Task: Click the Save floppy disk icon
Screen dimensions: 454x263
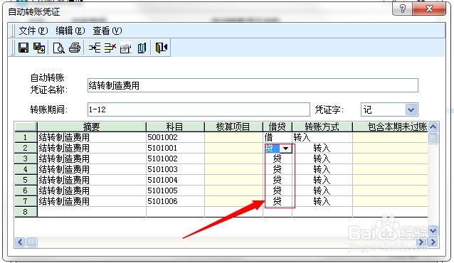Action: pyautogui.click(x=23, y=48)
